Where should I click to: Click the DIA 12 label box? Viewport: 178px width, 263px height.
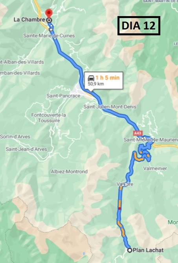click(x=139, y=26)
